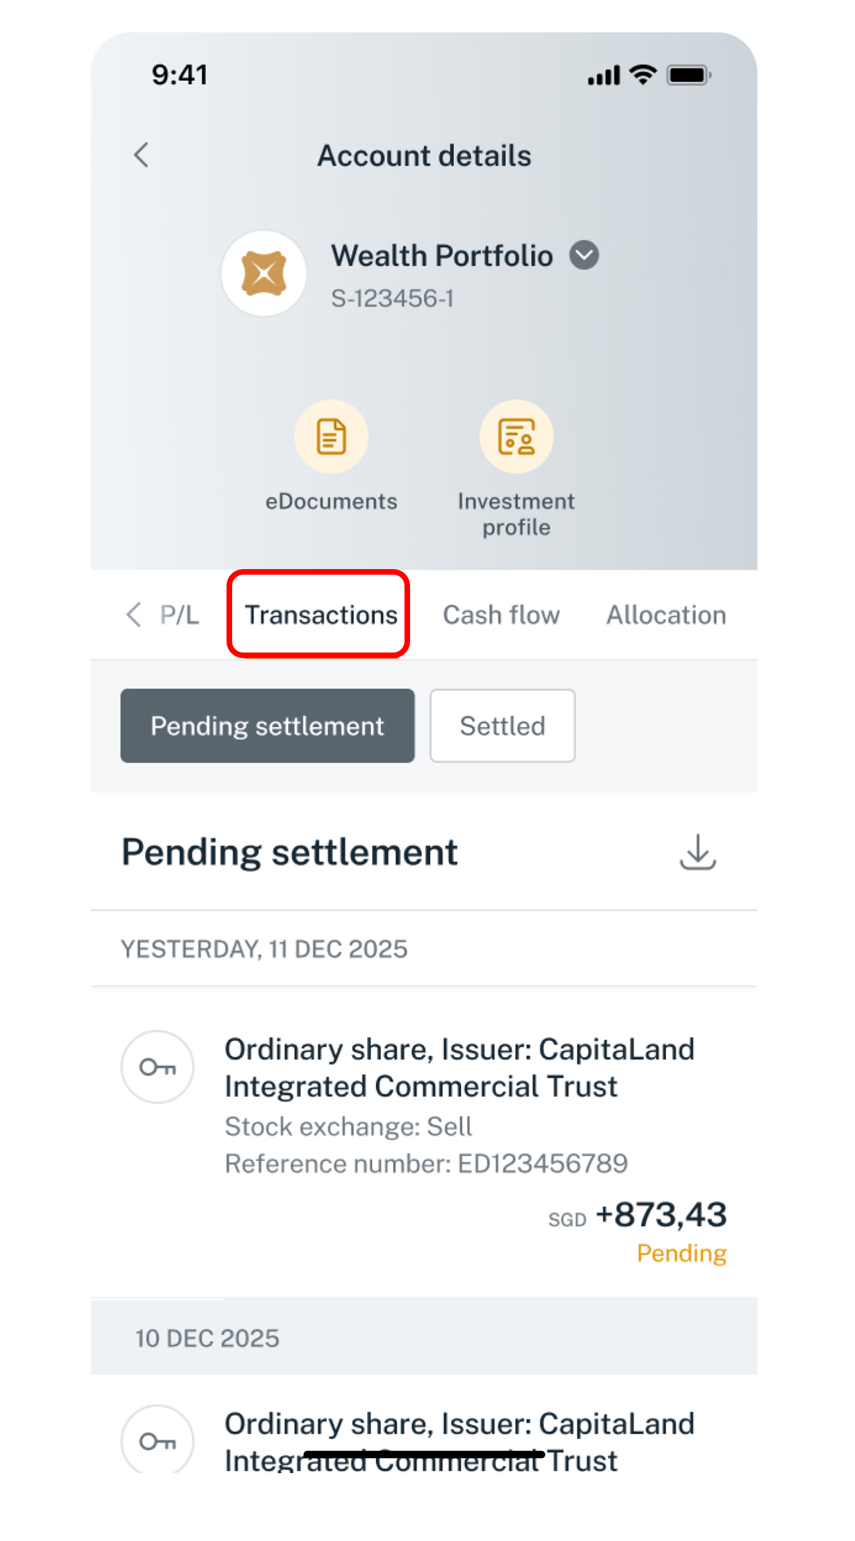Expand the Wealth Portfolio account dropdown
Viewport: 855px width, 1541px height.
[584, 255]
